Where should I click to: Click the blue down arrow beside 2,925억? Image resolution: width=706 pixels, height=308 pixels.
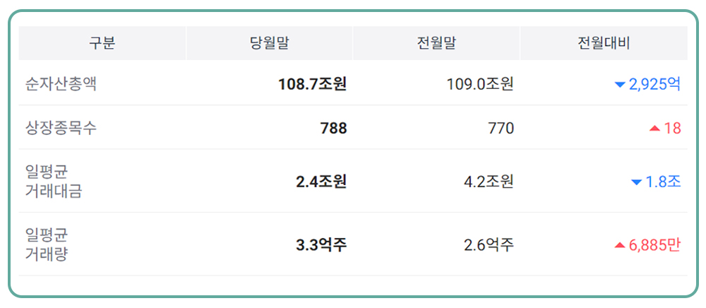click(620, 85)
